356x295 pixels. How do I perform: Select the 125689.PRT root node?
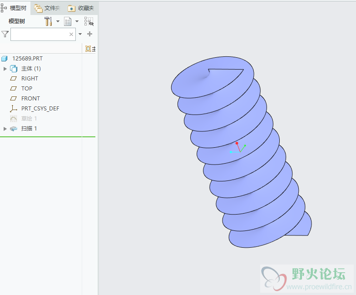click(27, 59)
